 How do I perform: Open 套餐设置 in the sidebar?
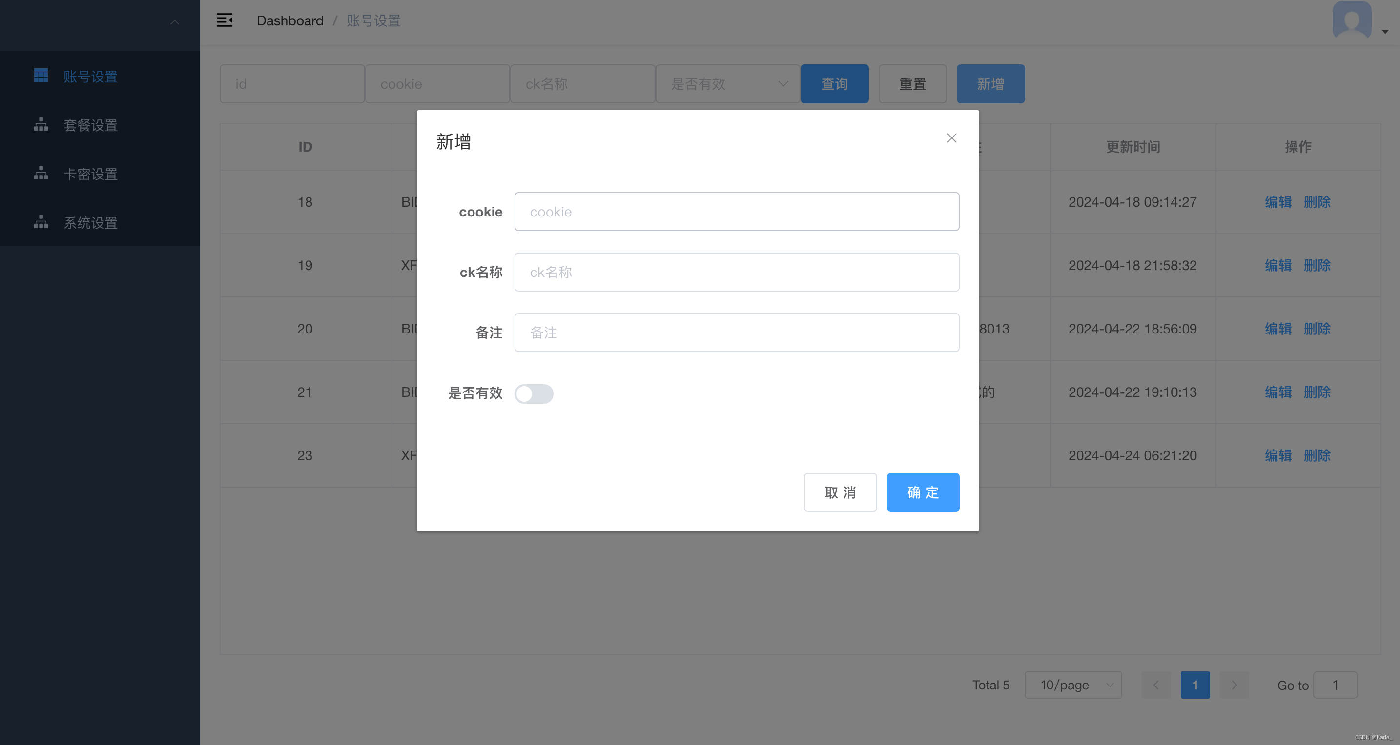tap(100, 125)
